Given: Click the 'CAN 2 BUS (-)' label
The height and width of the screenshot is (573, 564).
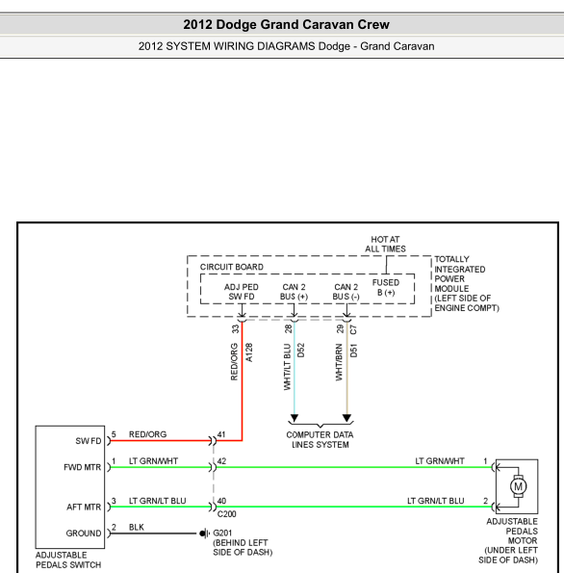Looking at the screenshot, I should click(x=346, y=292).
